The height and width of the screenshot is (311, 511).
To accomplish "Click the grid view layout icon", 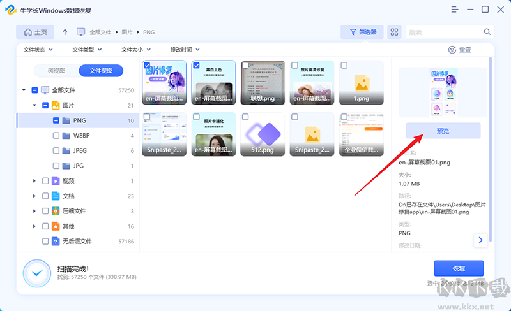I will [394, 32].
